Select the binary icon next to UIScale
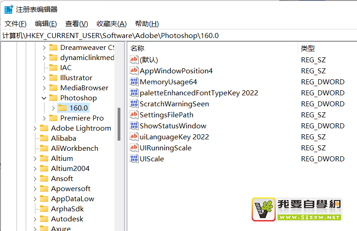This screenshot has height=231, width=357. [134, 159]
